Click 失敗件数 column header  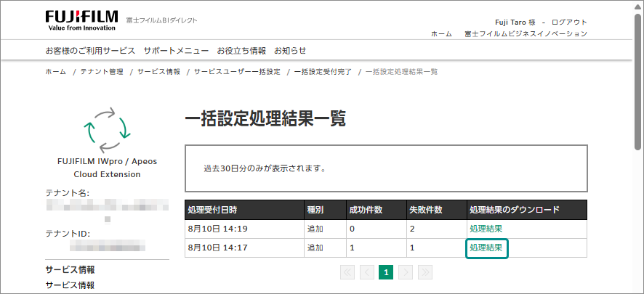tap(437, 210)
